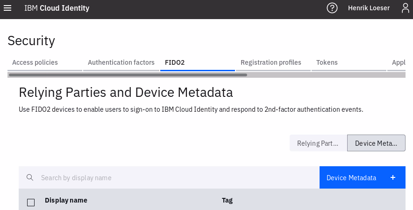Open the Tokens tab

(x=327, y=62)
